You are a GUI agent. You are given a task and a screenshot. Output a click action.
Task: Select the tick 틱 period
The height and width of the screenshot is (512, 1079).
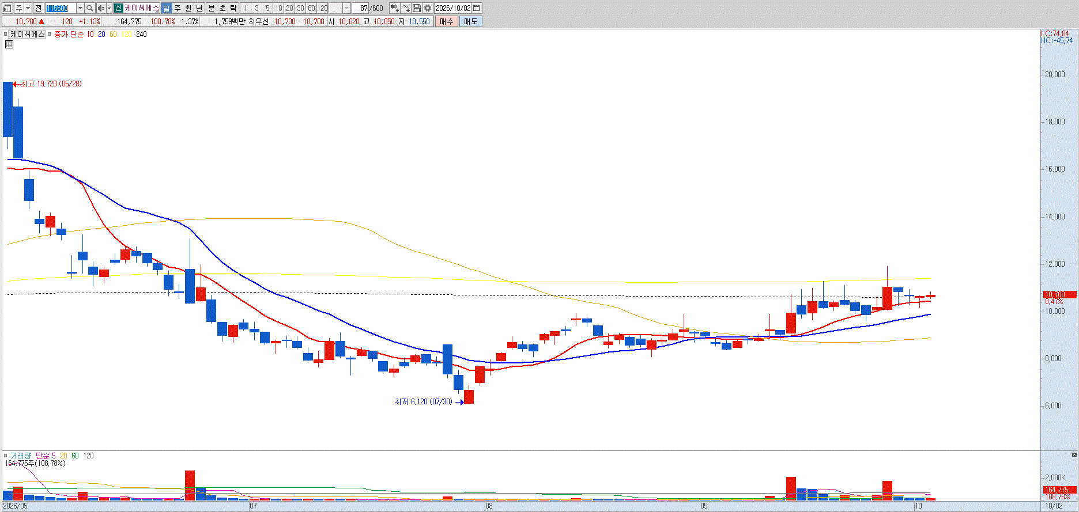point(233,8)
